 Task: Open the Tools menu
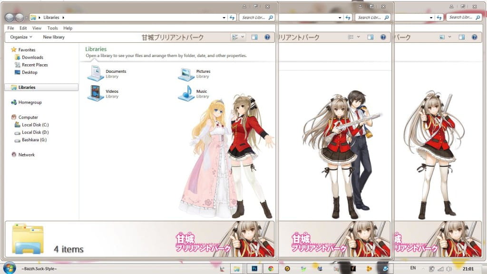pyautogui.click(x=52, y=28)
